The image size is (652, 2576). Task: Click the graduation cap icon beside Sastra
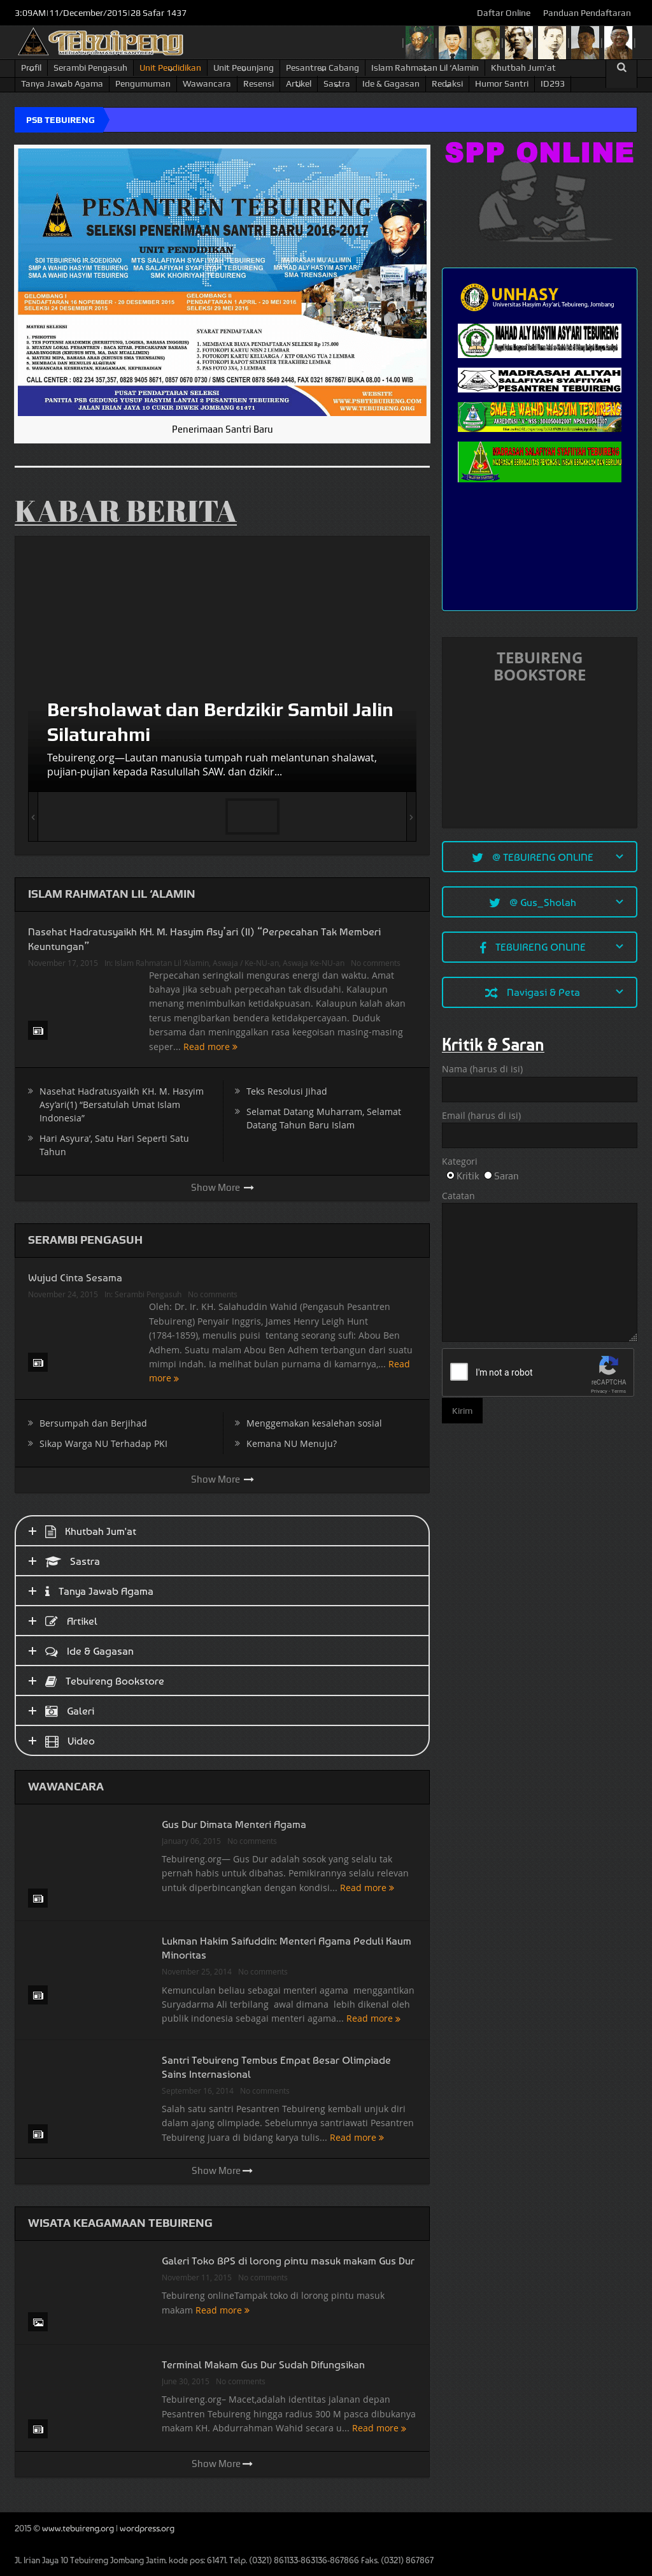coord(53,1561)
